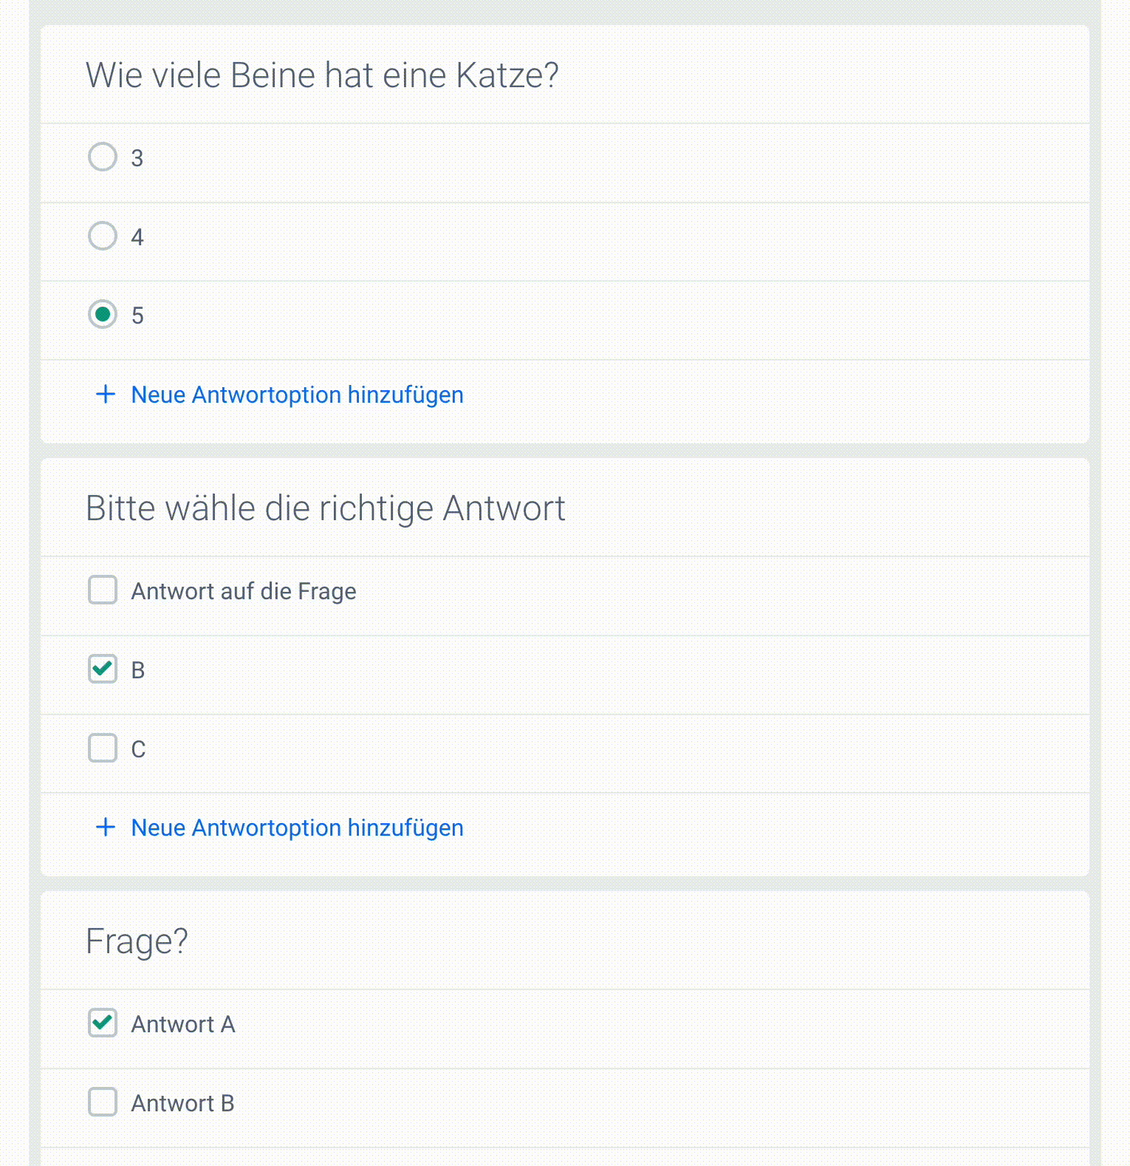This screenshot has width=1130, height=1166.
Task: Click the answer label "Antwort B"
Action: [183, 1103]
